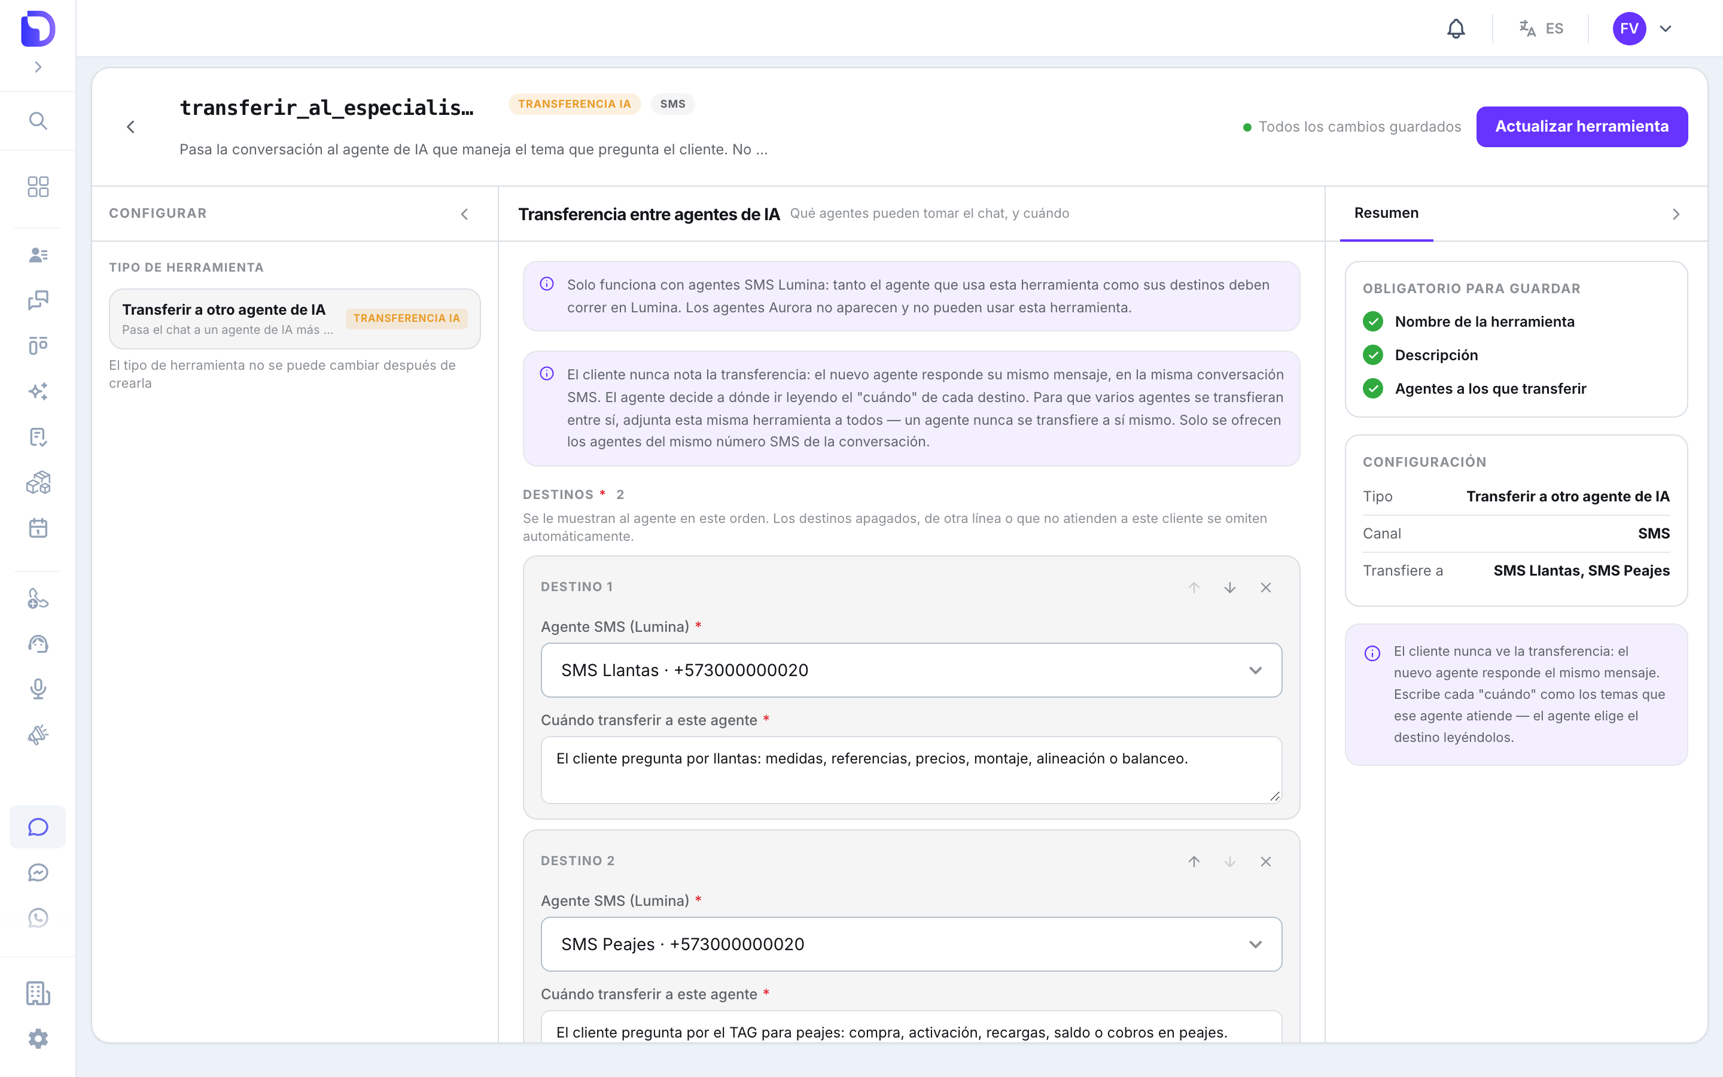Open the highlighted chat bubble icon in the sidebar
Viewport: 1723px width, 1077px height.
tap(38, 827)
